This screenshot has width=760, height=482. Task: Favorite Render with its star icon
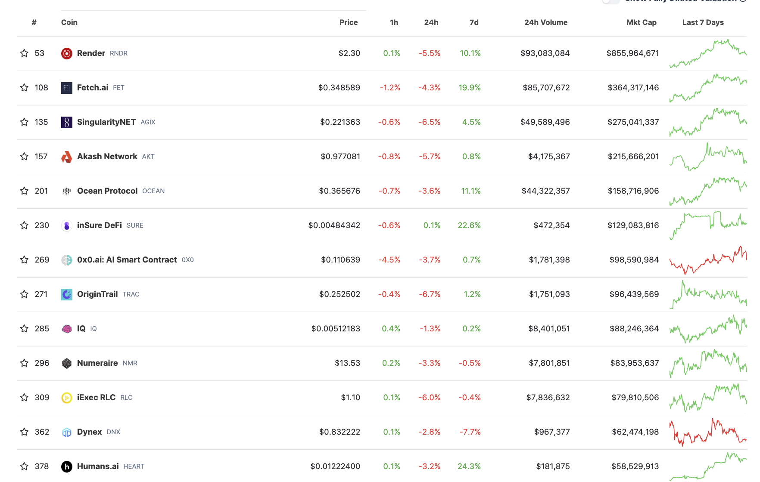pyautogui.click(x=24, y=53)
